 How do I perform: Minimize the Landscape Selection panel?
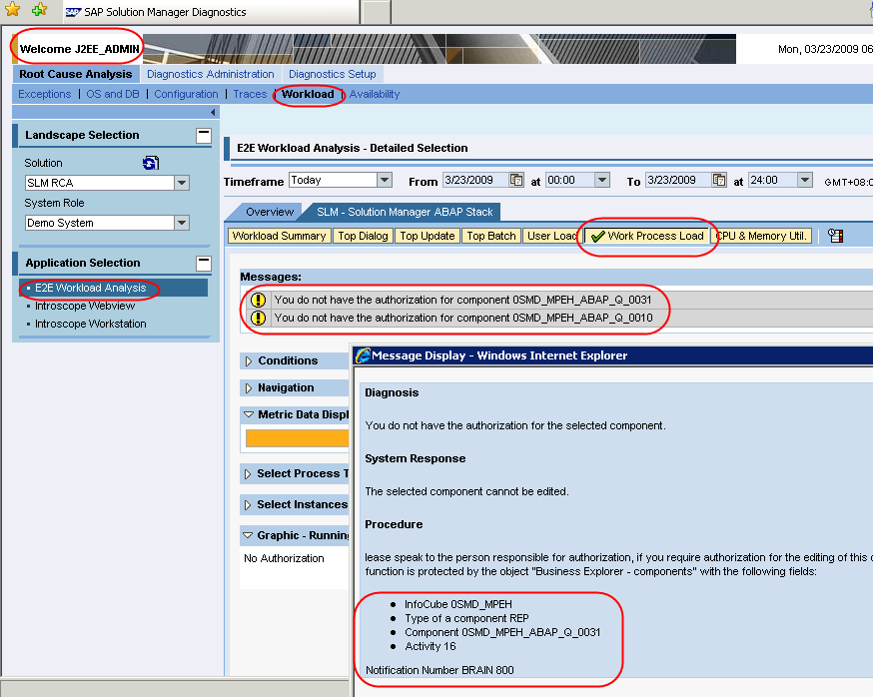(x=204, y=135)
